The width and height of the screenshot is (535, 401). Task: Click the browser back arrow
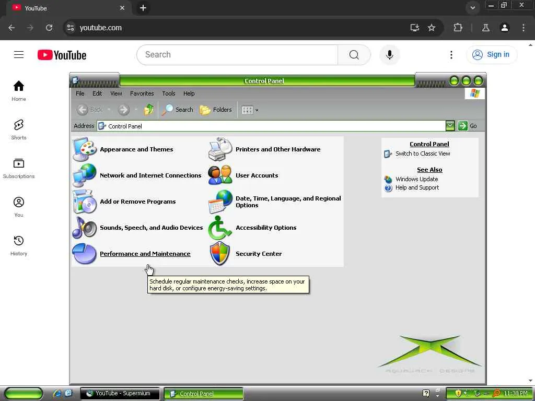(11, 28)
